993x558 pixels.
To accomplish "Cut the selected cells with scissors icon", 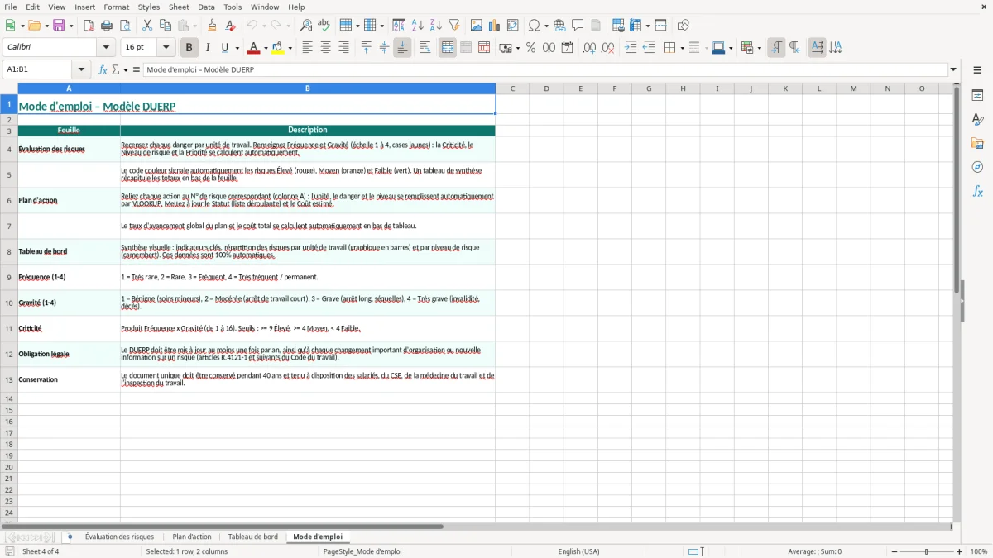I will tap(147, 26).
